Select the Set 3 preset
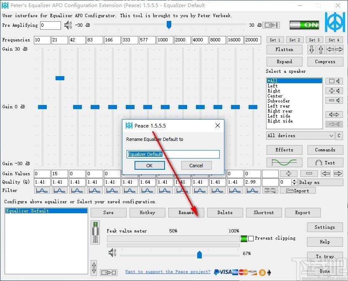The image size is (348, 281). 314,40
